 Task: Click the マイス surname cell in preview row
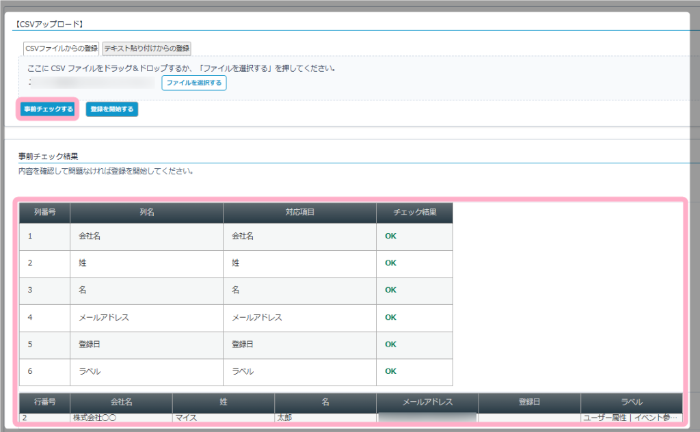pyautogui.click(x=187, y=418)
